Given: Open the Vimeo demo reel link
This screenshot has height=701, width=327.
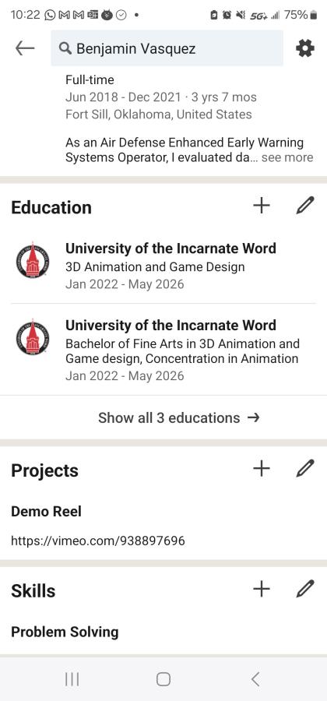Looking at the screenshot, I should pyautogui.click(x=98, y=541).
